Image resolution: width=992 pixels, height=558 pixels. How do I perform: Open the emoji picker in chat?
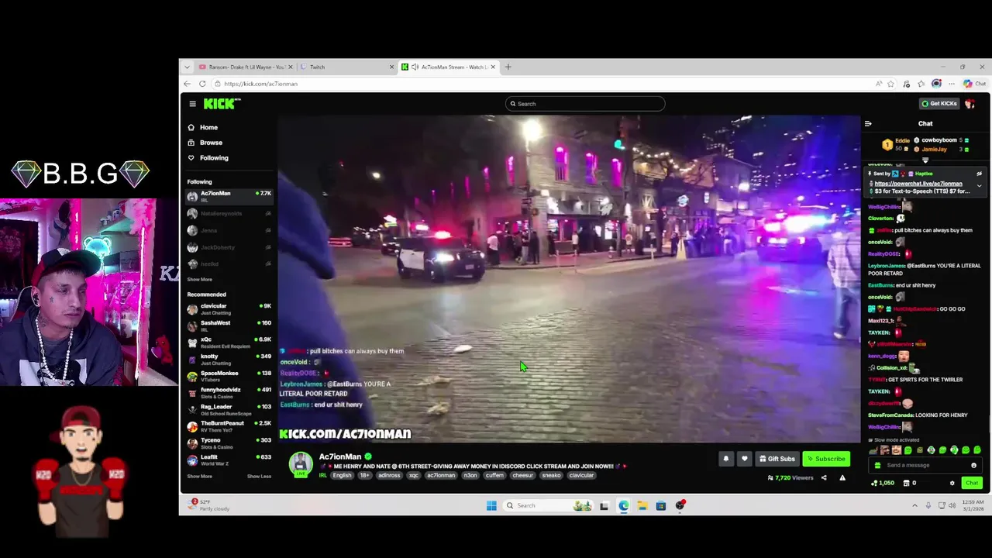click(x=974, y=465)
